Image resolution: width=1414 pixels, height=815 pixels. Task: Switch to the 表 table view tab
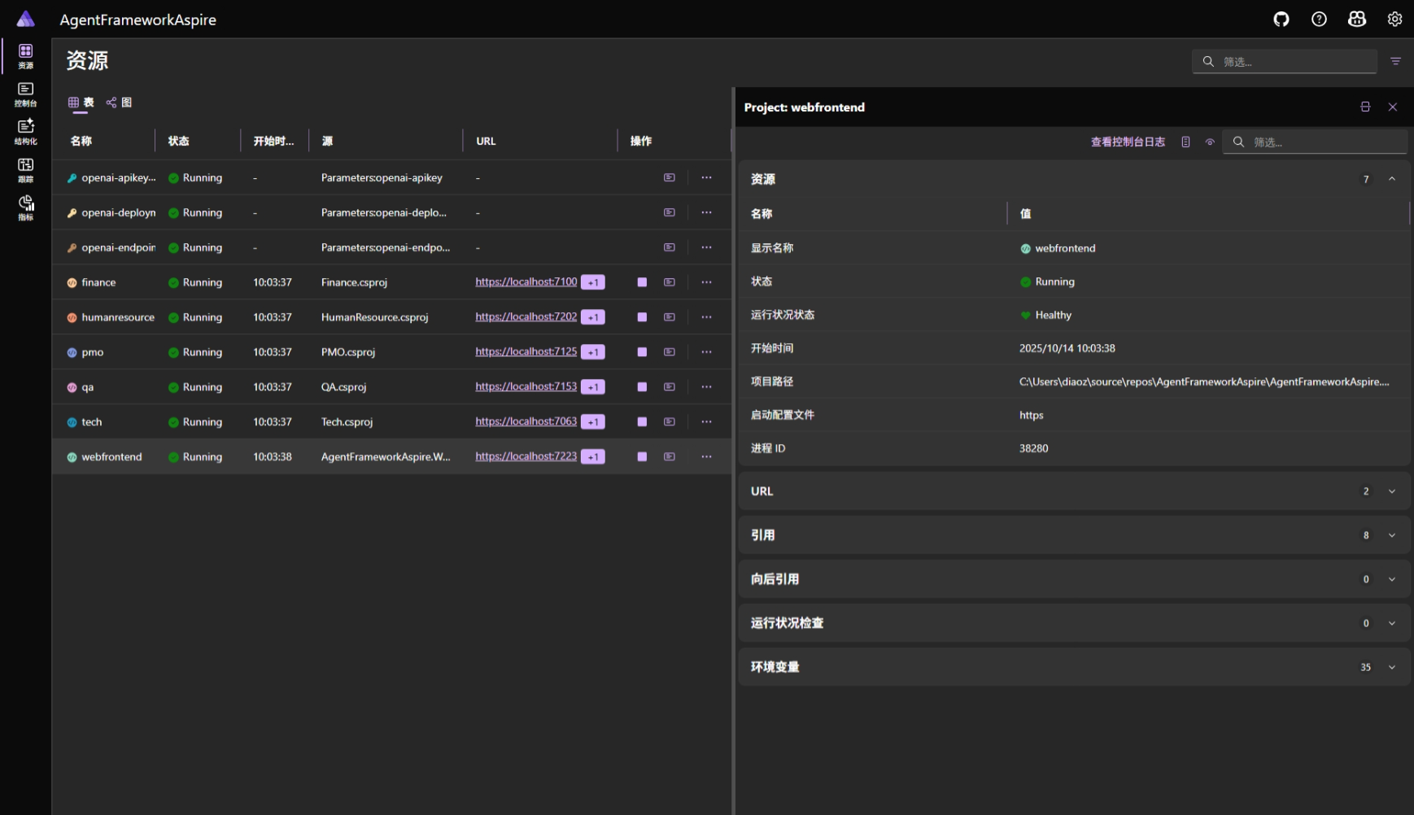[81, 102]
